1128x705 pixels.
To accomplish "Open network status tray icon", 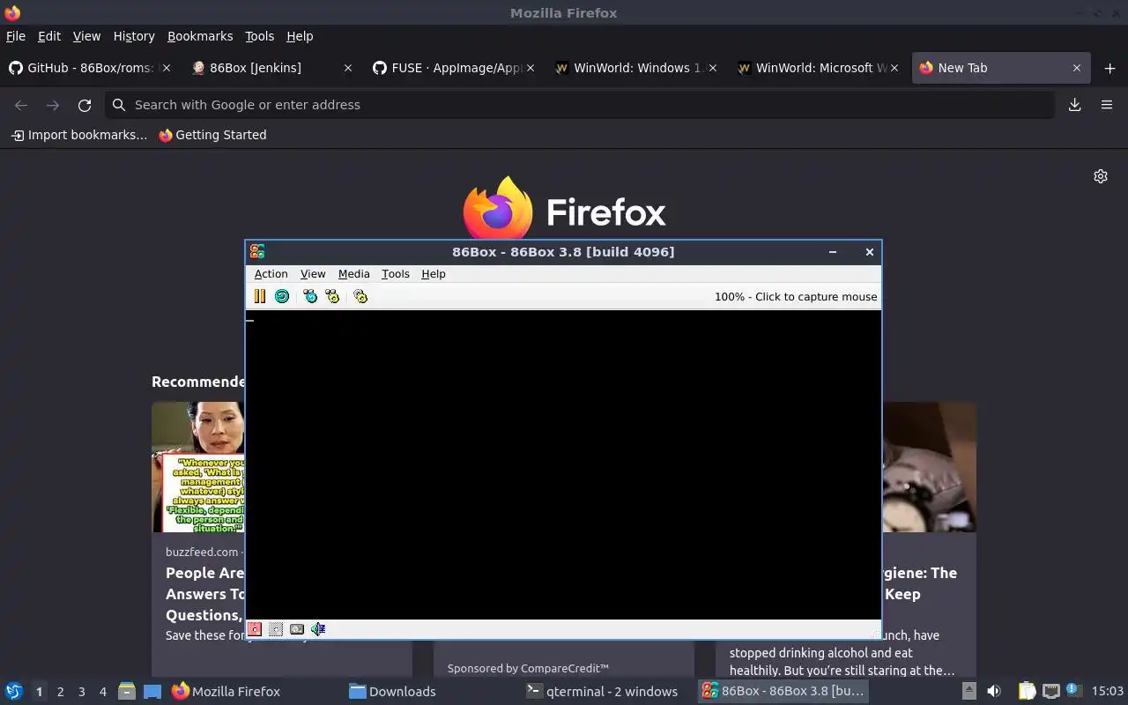I will 1050,691.
